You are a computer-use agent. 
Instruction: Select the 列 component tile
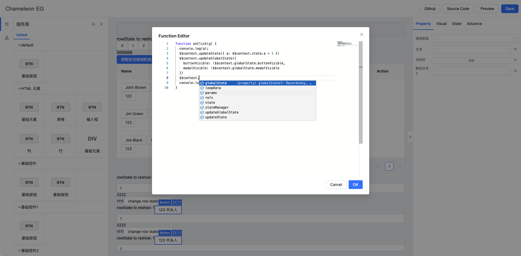point(29,142)
